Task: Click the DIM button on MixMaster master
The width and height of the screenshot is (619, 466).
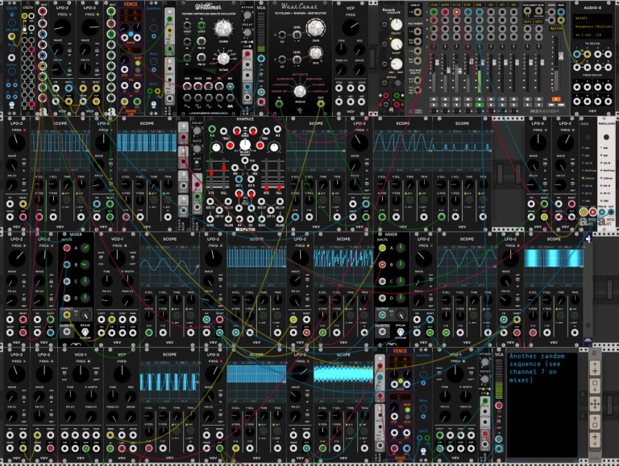Action: click(x=553, y=105)
